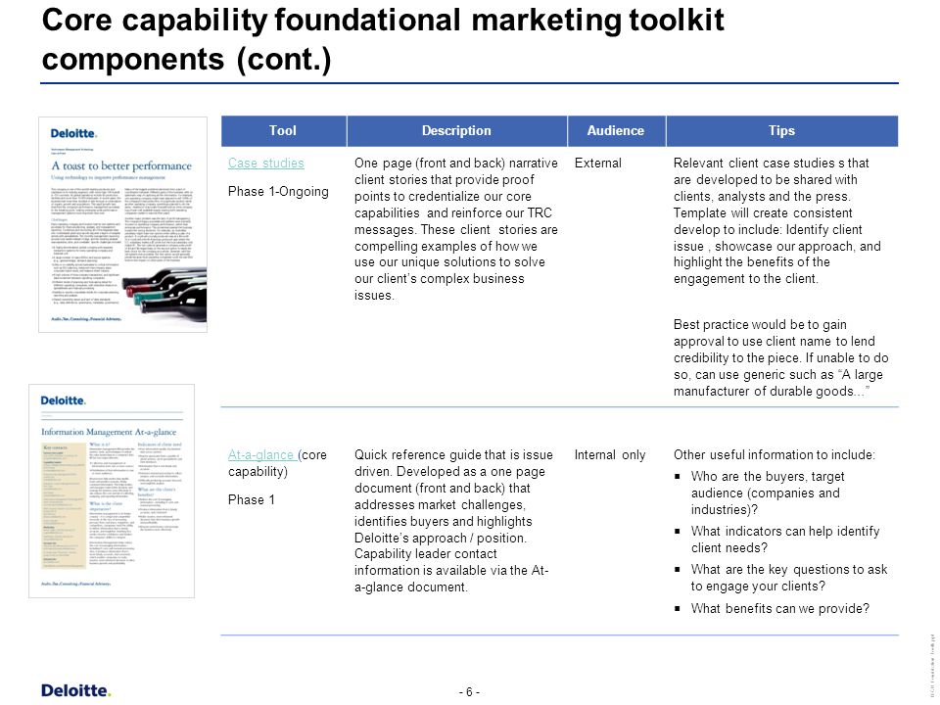The width and height of the screenshot is (940, 705).
Task: Click the case studies description paragraph
Action: point(455,229)
